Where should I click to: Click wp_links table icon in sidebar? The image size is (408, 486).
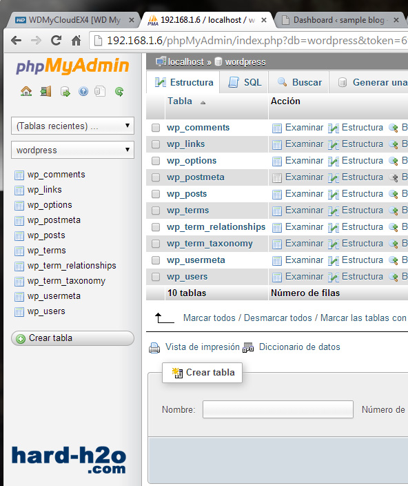(x=19, y=191)
